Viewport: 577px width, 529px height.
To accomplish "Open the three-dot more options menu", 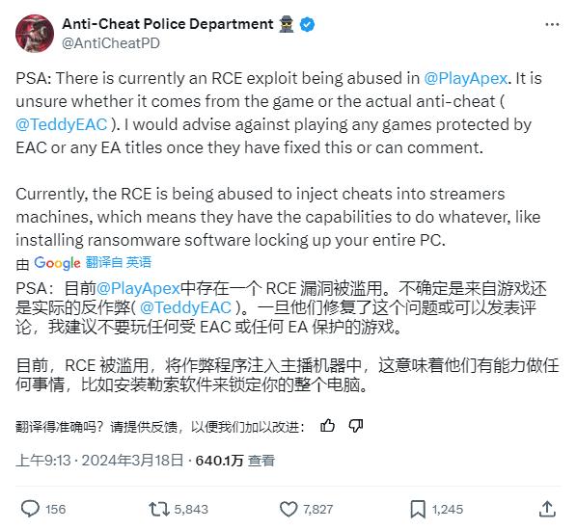I will tap(552, 25).
